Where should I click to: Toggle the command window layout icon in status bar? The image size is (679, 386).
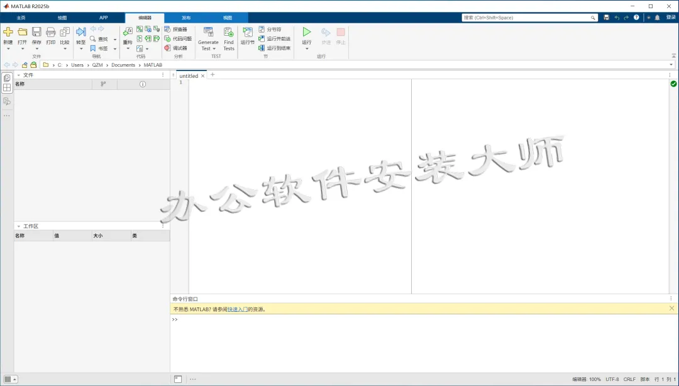[178, 379]
